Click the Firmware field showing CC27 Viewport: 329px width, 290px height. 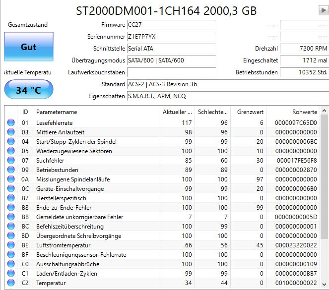tap(171, 25)
